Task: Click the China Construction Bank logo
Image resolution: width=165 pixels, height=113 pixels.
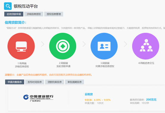Action: click(x=38, y=98)
